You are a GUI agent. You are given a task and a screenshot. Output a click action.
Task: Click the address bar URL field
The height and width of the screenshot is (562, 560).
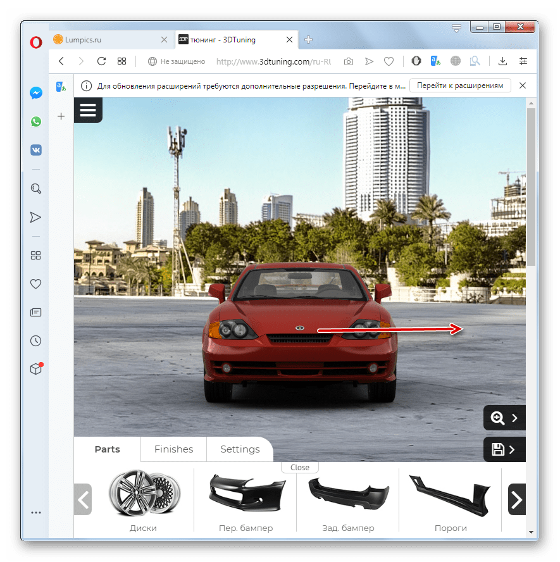pos(273,61)
